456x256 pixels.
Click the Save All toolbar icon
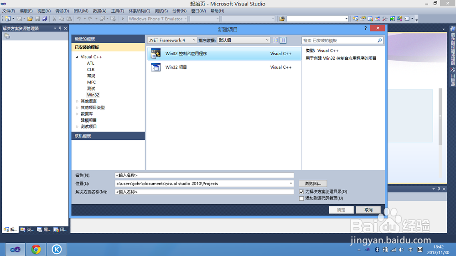45,19
